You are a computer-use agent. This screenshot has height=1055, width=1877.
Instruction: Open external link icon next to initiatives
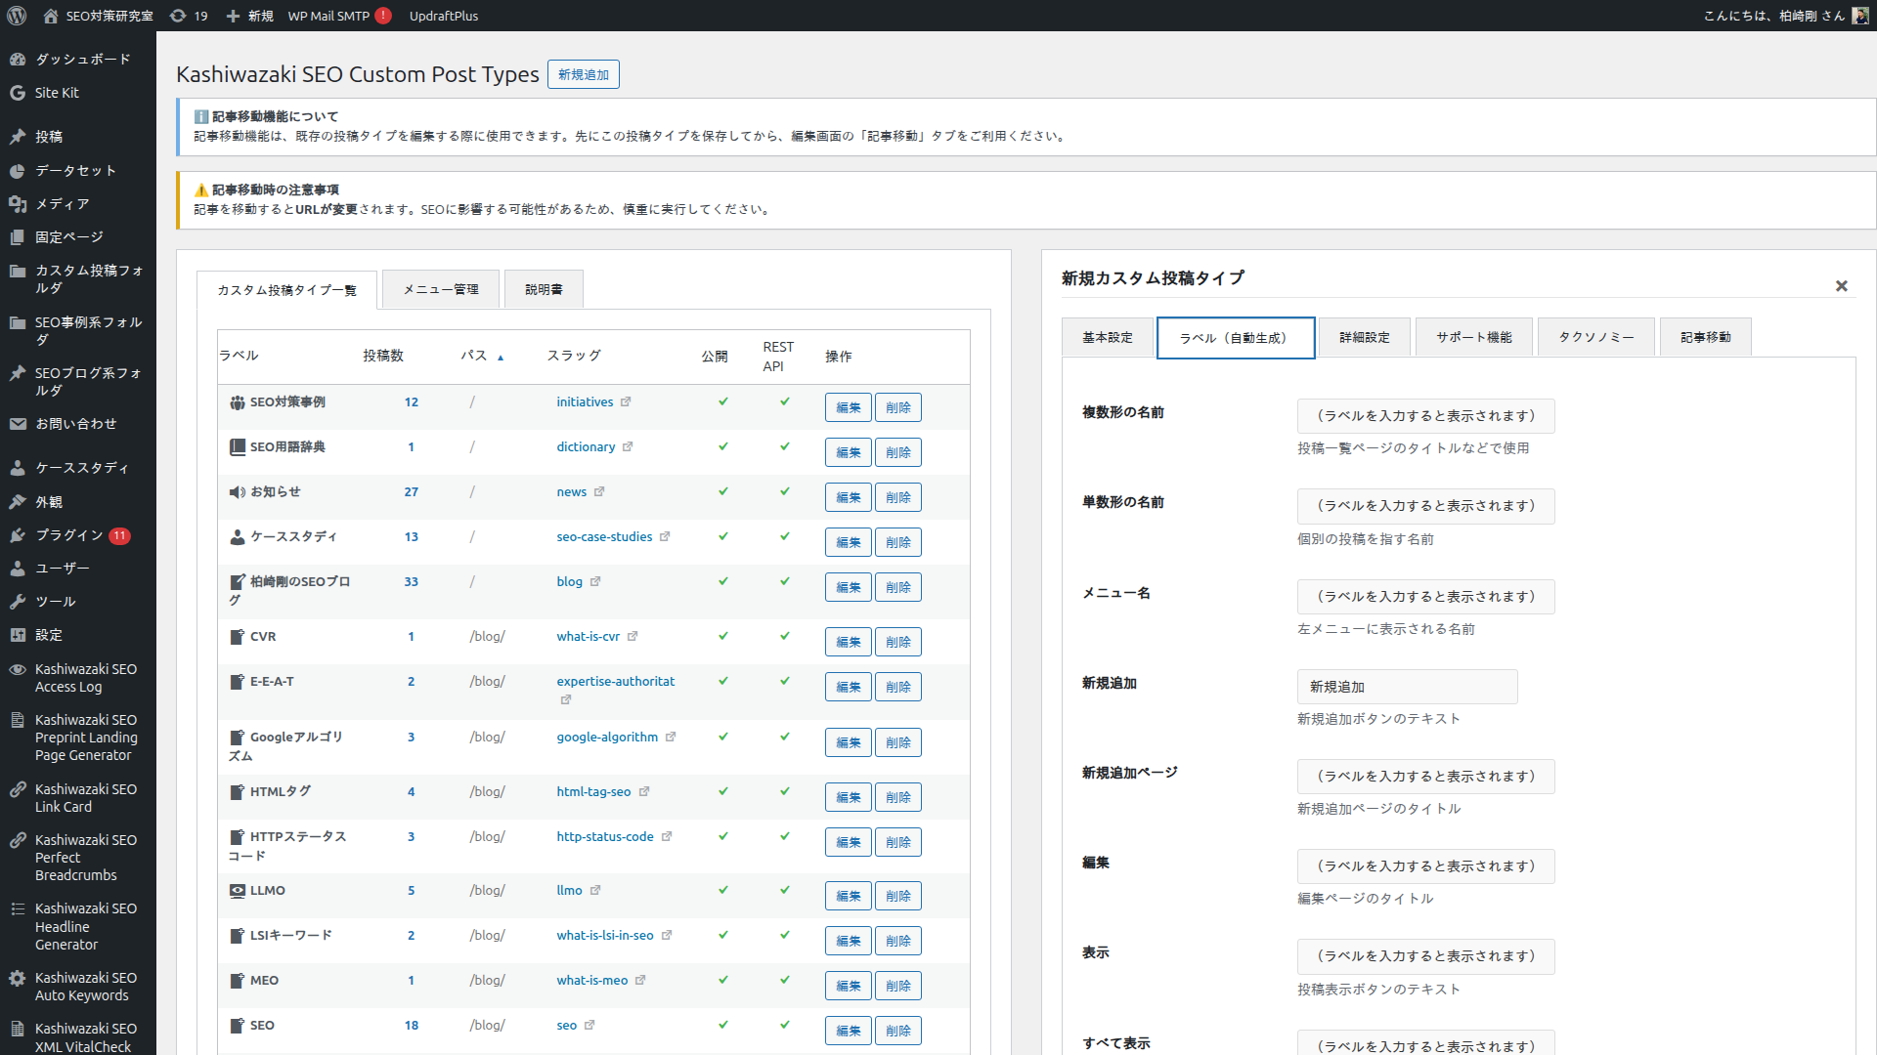coord(626,401)
